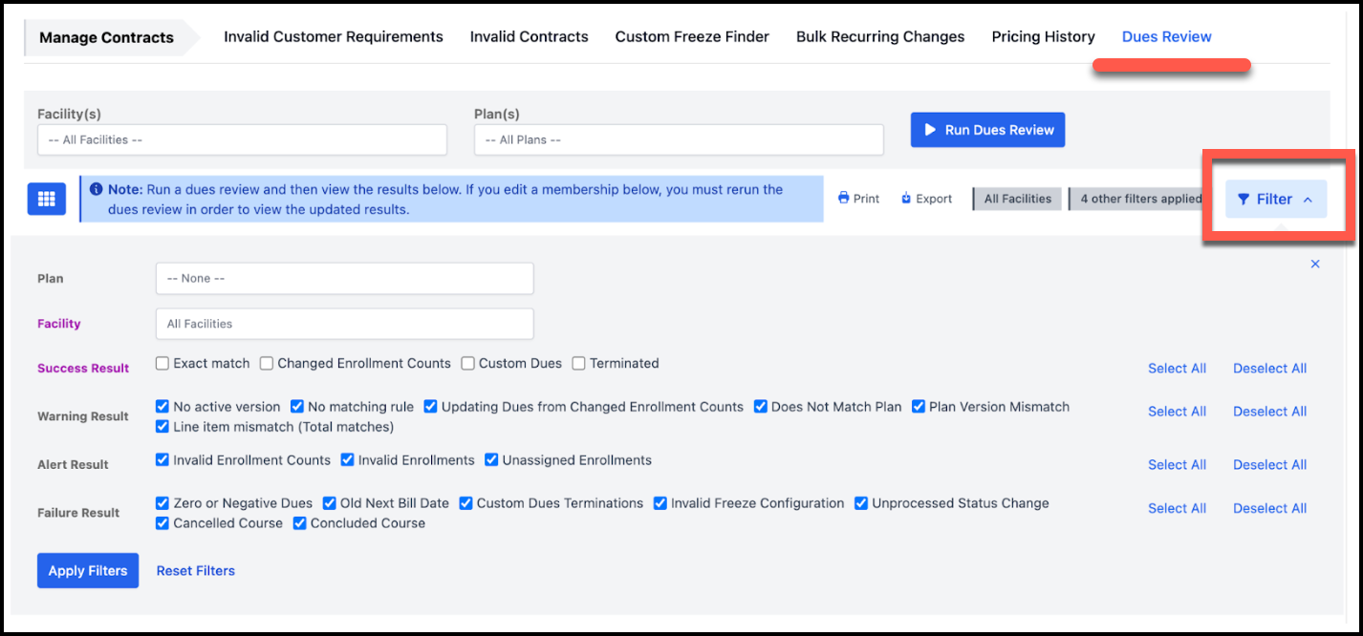
Task: Collapse the Filter panel toggle
Action: pos(1275,199)
